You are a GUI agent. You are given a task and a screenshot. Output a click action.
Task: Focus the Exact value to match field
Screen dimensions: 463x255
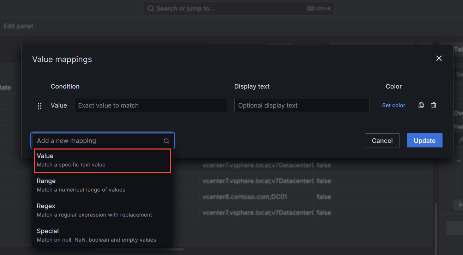coord(150,105)
